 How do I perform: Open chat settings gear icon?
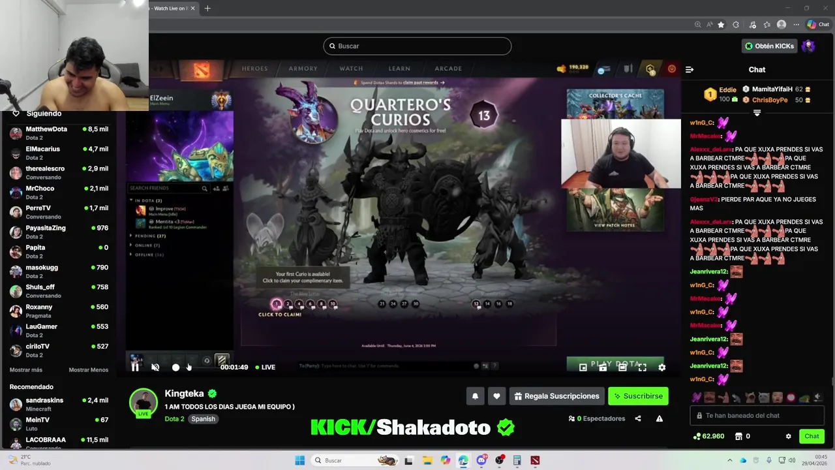click(788, 436)
